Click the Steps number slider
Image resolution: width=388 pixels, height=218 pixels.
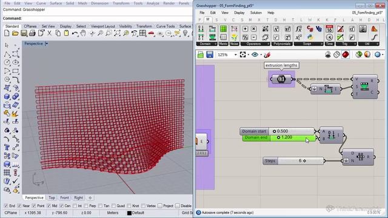293,161
